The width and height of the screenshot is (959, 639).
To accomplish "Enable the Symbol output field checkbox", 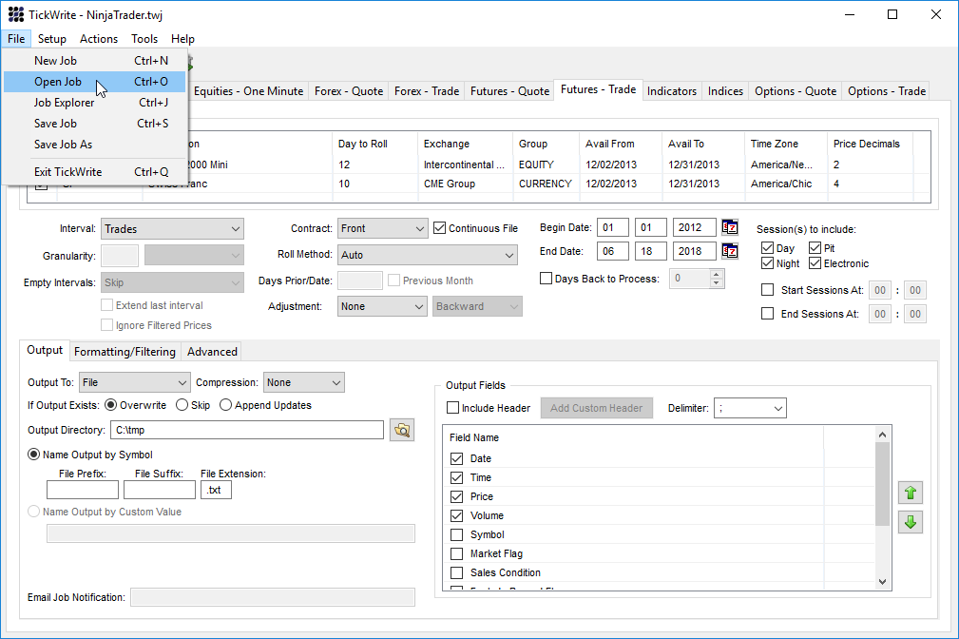I will (x=457, y=534).
